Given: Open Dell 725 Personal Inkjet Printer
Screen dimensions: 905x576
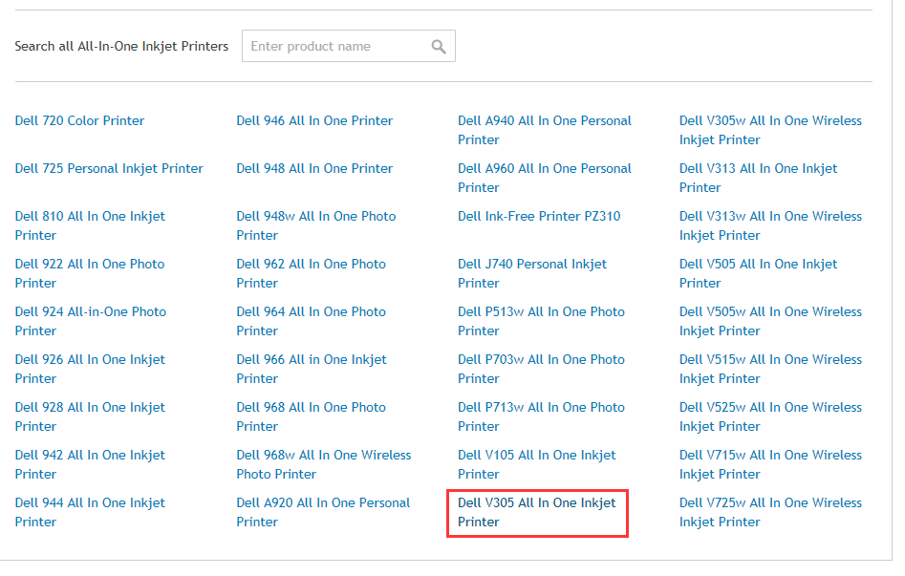Looking at the screenshot, I should click(109, 168).
